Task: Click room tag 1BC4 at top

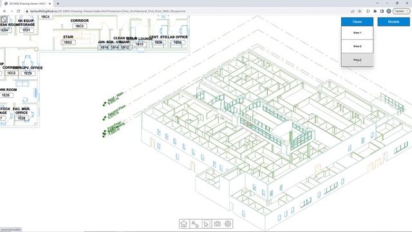Action: point(45,17)
